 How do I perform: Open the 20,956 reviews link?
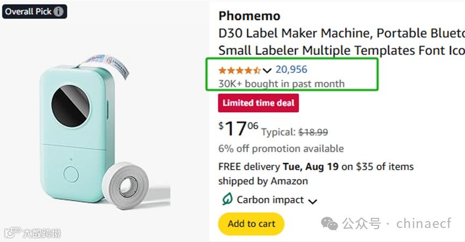pos(291,70)
